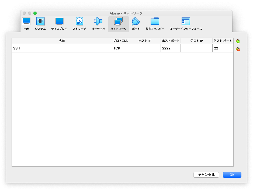Open the ポート settings icon
Viewport: 253px width, 190px height.
[x=136, y=24]
